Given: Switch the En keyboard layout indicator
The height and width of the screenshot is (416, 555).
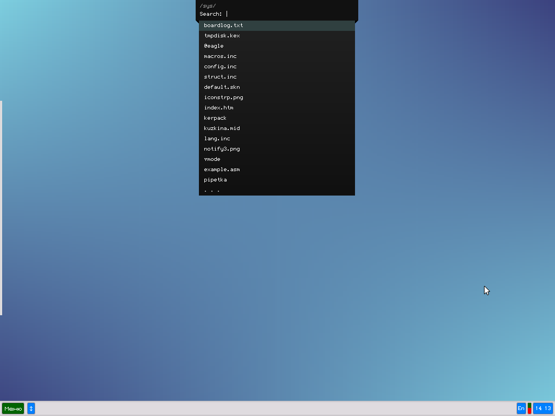Looking at the screenshot, I should 521,408.
